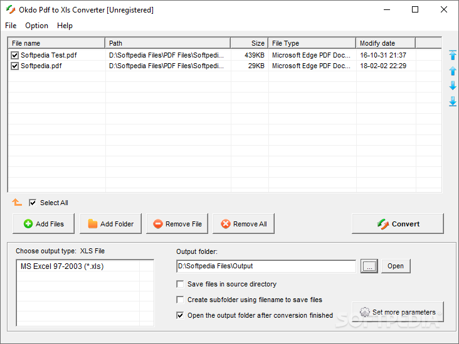Click the 18-02-02 22:29 modify date
The width and height of the screenshot is (459, 344).
click(383, 66)
